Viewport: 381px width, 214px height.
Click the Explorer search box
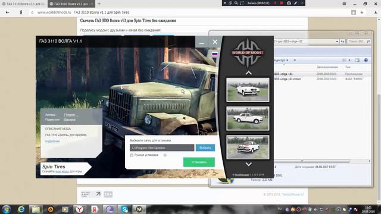pyautogui.click(x=359, y=42)
